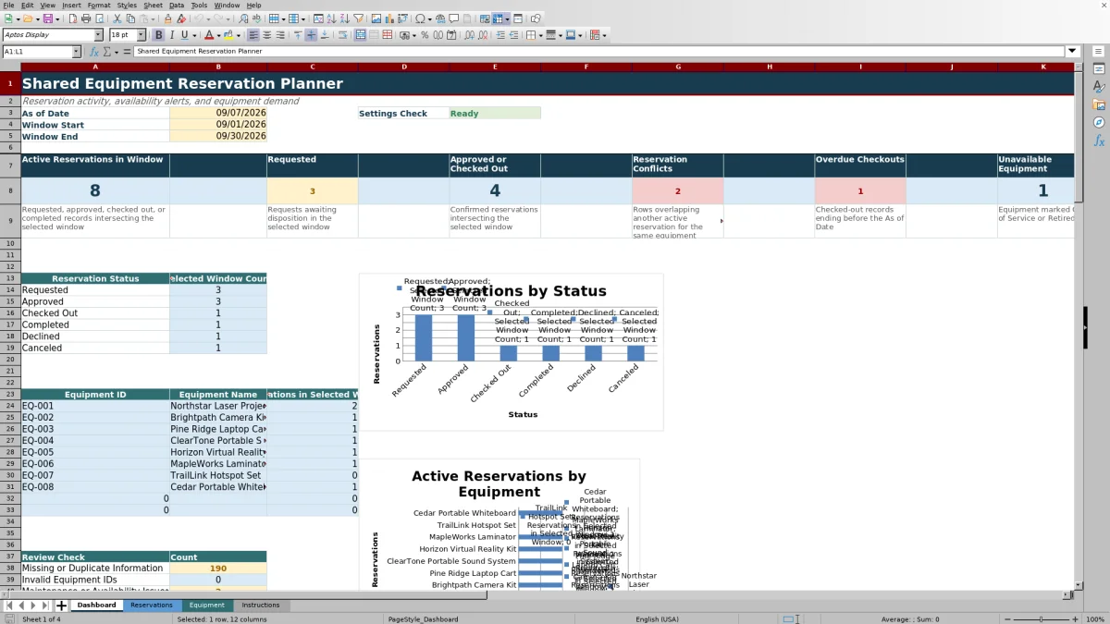Select column header G
This screenshot has height=624, width=1110.
678,67
